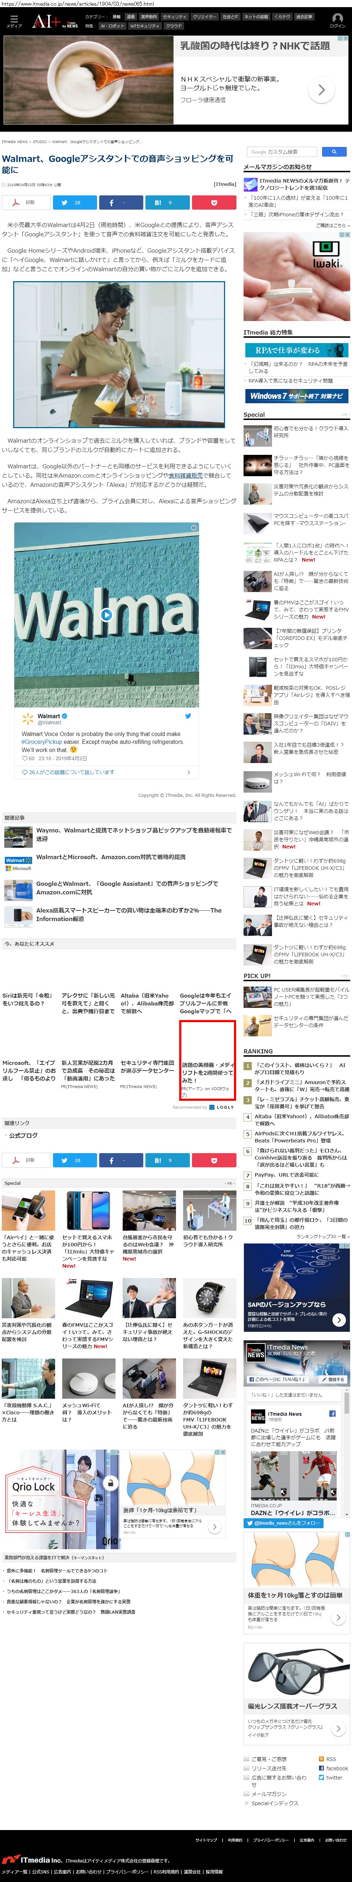Screen dimensions: 352x1882
Task: Click Pocket save button under 公式ブログ
Action: [213, 1160]
